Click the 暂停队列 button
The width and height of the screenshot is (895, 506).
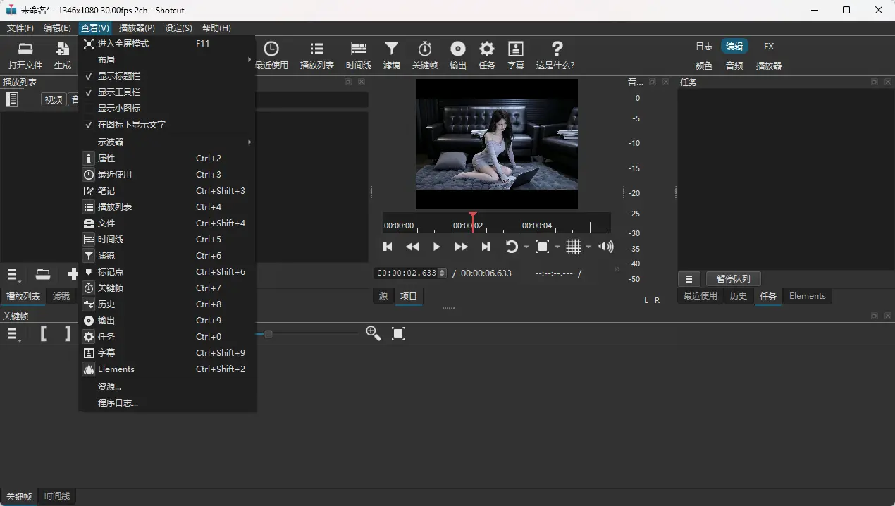tap(733, 279)
